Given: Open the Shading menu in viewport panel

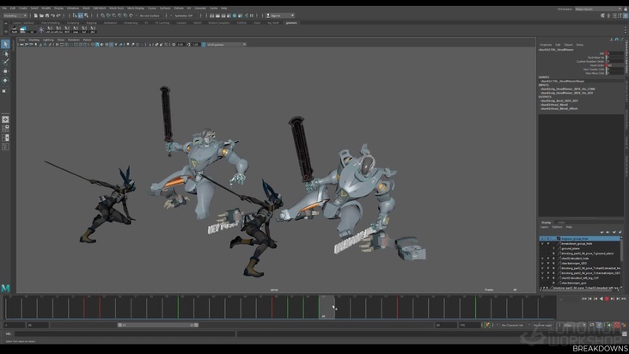Looking at the screenshot, I should pos(35,40).
